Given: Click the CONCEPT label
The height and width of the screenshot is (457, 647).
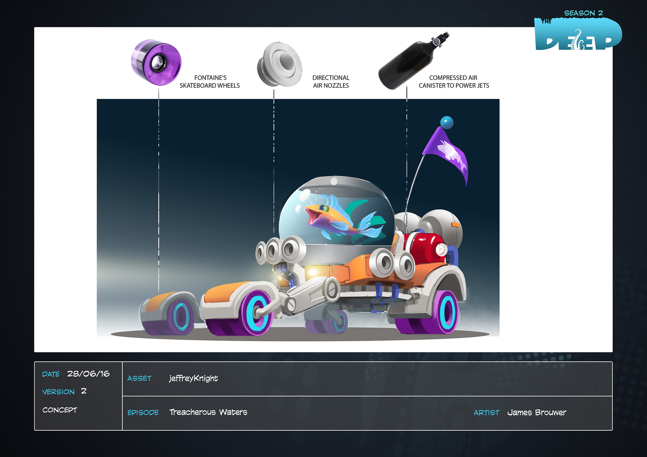Looking at the screenshot, I should (x=60, y=410).
